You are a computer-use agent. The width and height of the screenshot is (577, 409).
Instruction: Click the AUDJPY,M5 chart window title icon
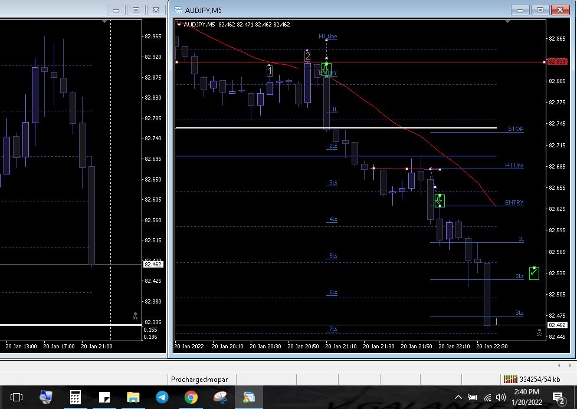coord(178,10)
